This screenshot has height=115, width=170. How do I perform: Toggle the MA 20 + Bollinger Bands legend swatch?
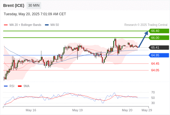point(6,25)
